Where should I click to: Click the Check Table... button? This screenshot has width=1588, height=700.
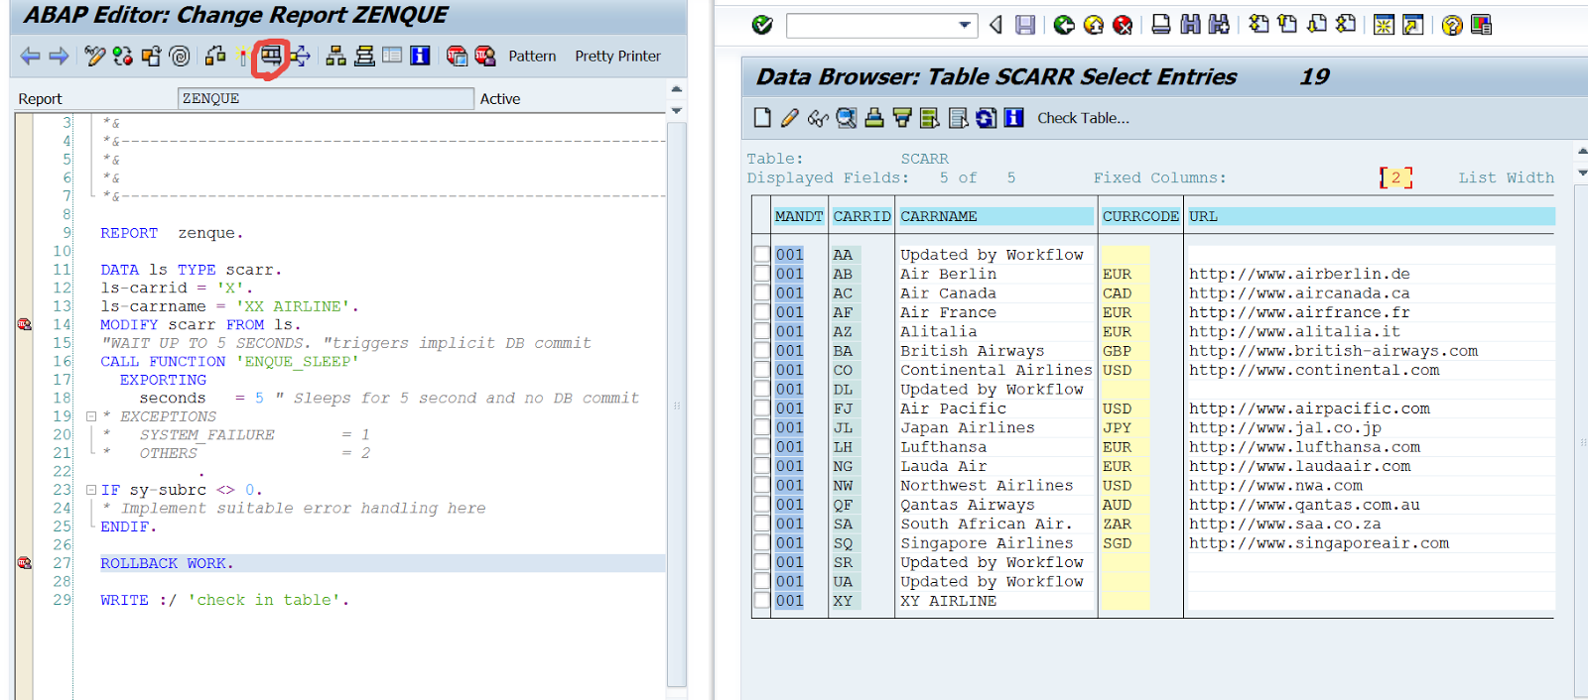coord(1083,118)
